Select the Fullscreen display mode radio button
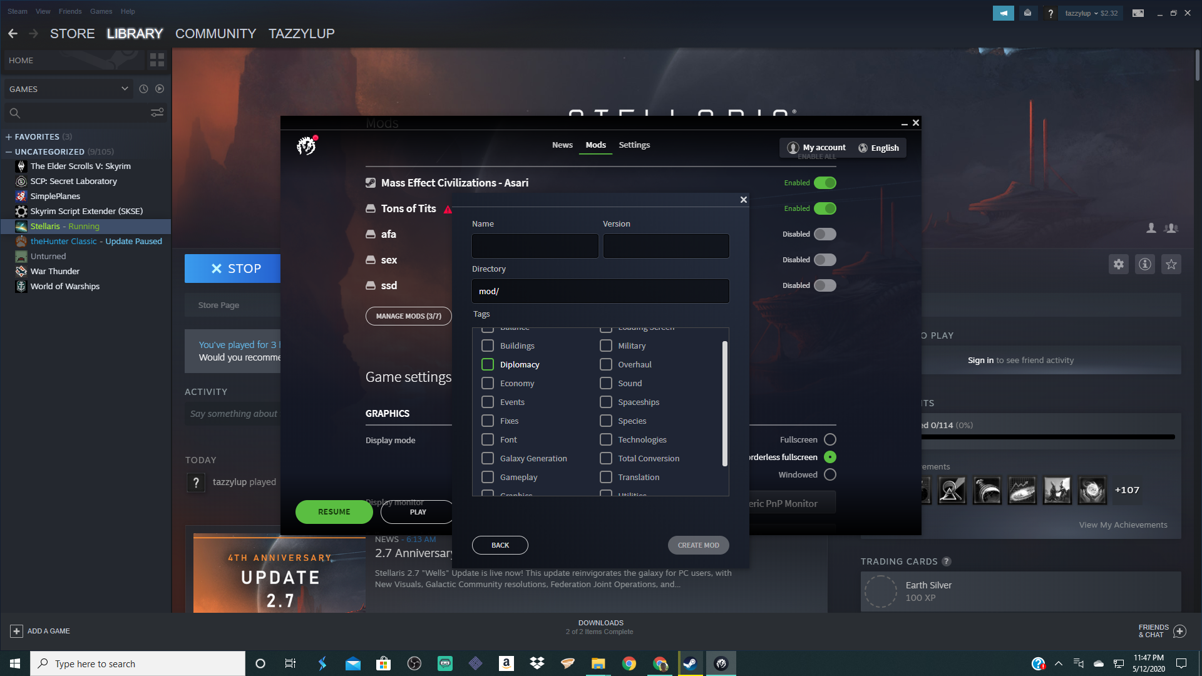 tap(830, 439)
